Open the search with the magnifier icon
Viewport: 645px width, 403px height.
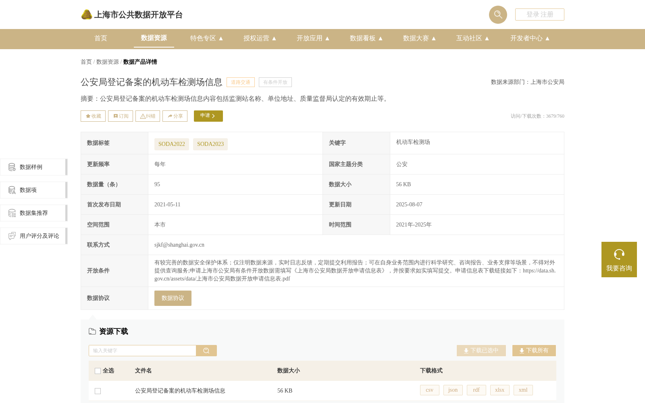click(x=498, y=15)
